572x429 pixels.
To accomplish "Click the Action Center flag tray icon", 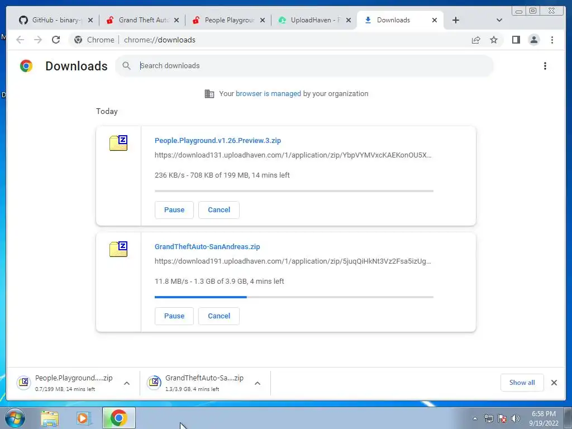I will [502, 418].
